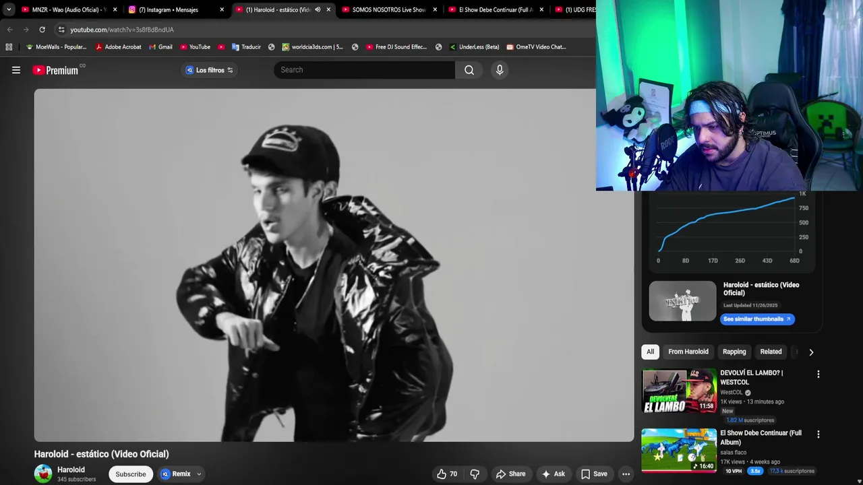Open options for DEVOLVÍ EL LAMBO video

pyautogui.click(x=818, y=375)
